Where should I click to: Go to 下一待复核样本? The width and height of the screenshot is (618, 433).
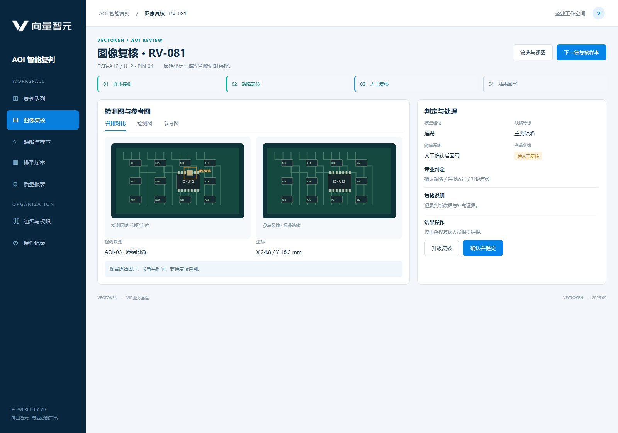click(581, 53)
